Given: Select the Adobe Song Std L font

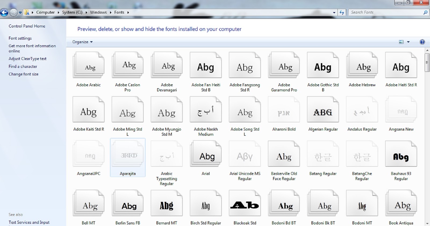Looking at the screenshot, I should (x=245, y=110).
